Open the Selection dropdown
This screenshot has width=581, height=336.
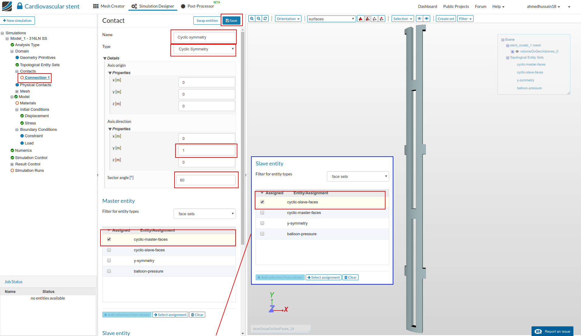point(403,19)
